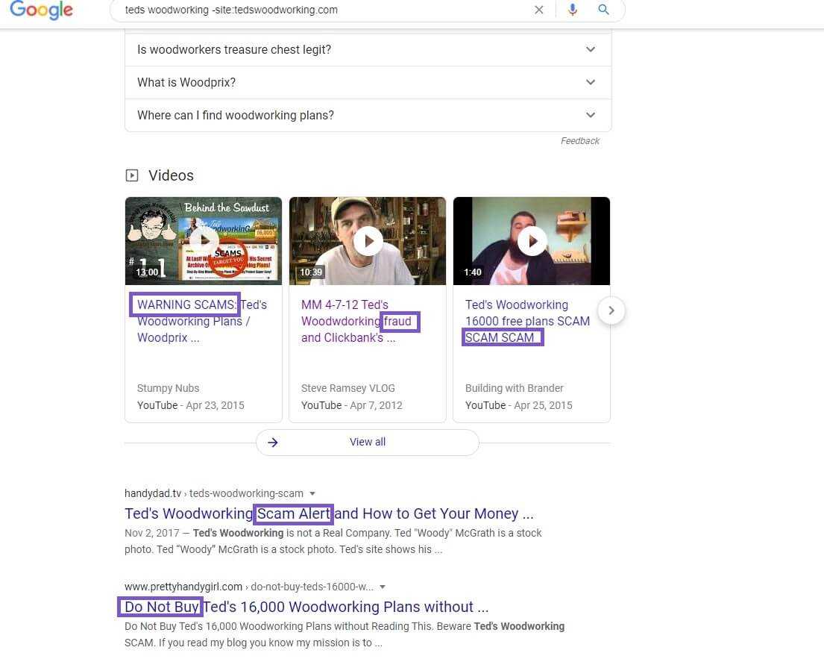The image size is (824, 659).
Task: Click the Videos section play-box icon
Action: pyautogui.click(x=132, y=175)
